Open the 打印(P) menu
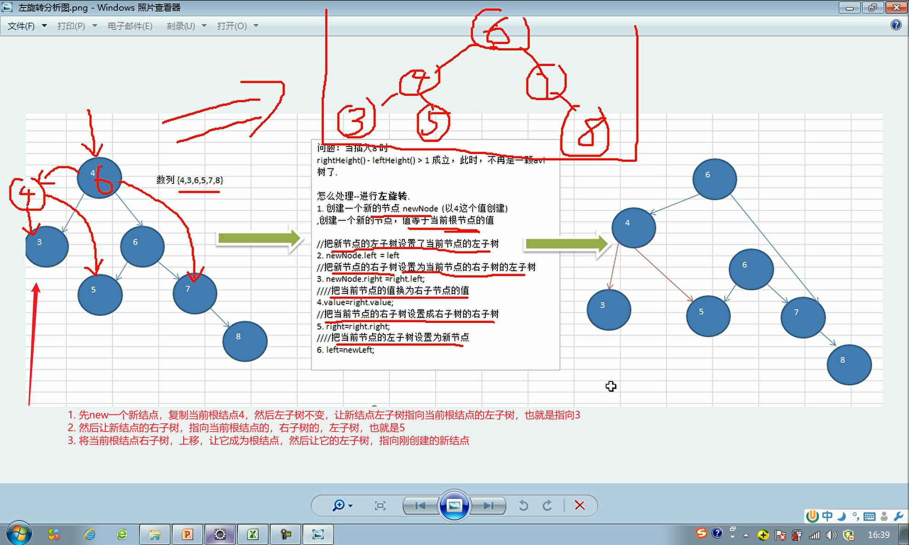 pos(71,26)
